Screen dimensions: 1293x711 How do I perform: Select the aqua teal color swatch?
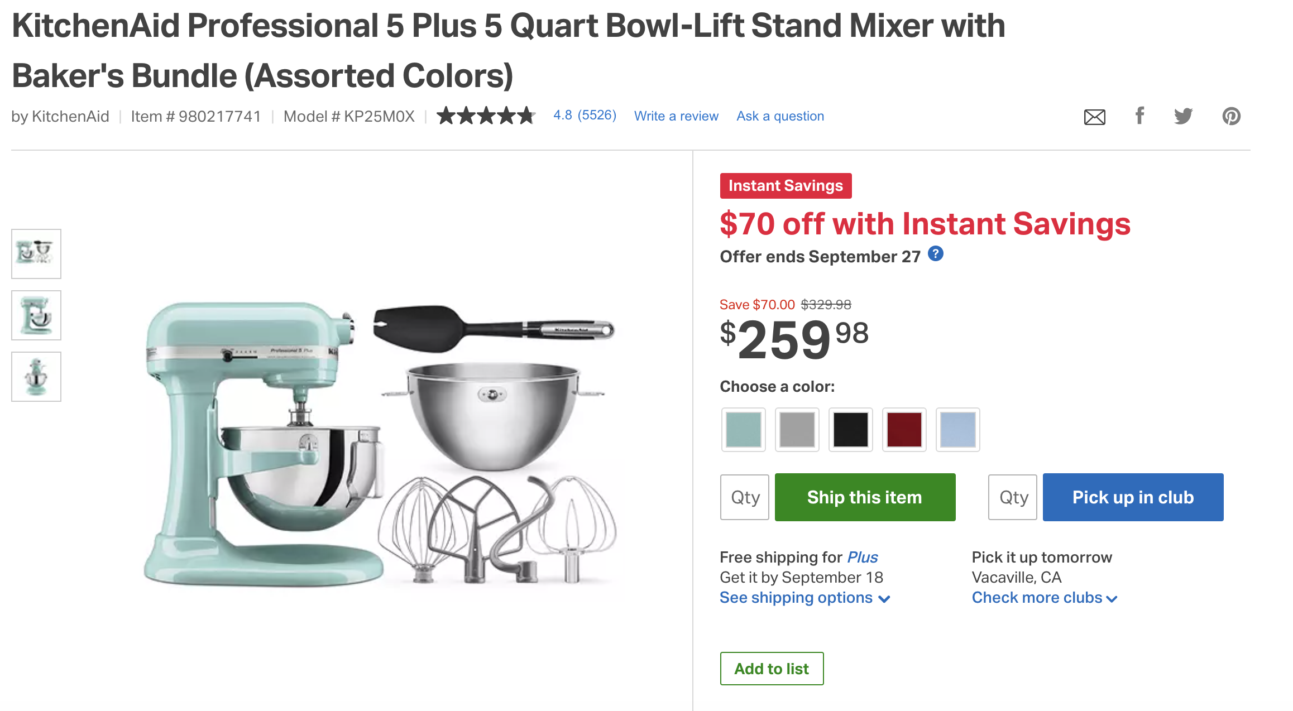point(744,429)
